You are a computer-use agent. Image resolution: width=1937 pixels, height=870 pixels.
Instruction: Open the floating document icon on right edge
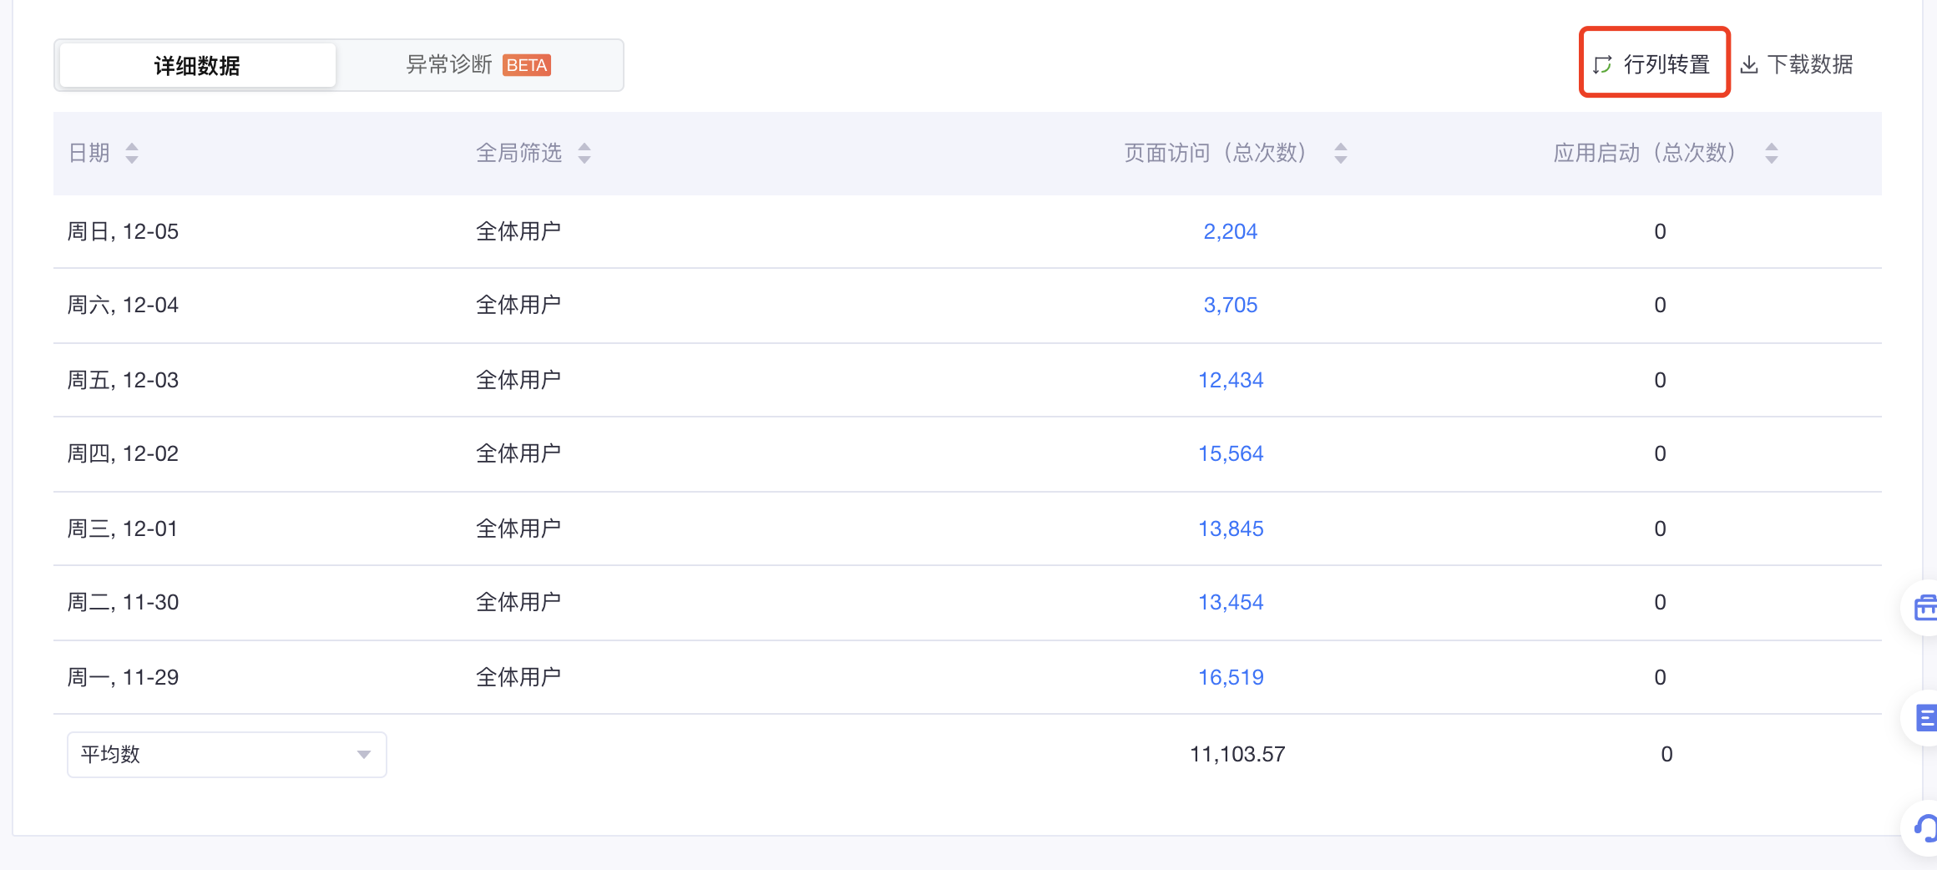1925,717
